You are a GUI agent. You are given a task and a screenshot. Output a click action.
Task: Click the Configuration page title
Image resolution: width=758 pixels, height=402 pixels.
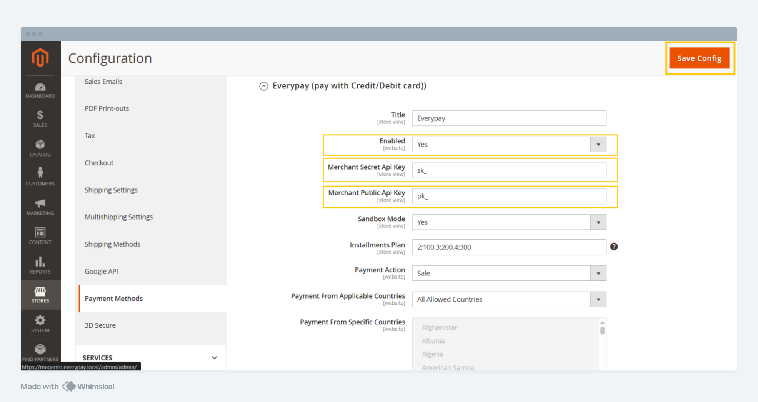pyautogui.click(x=110, y=58)
